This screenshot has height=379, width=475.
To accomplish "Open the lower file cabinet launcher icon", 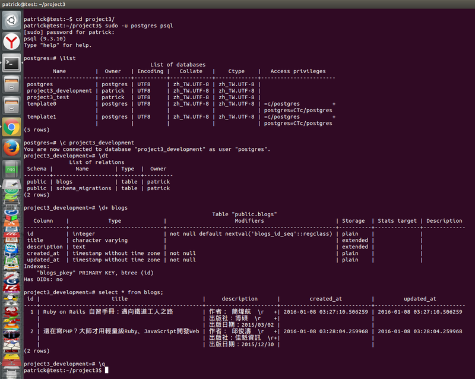I will point(11,105).
